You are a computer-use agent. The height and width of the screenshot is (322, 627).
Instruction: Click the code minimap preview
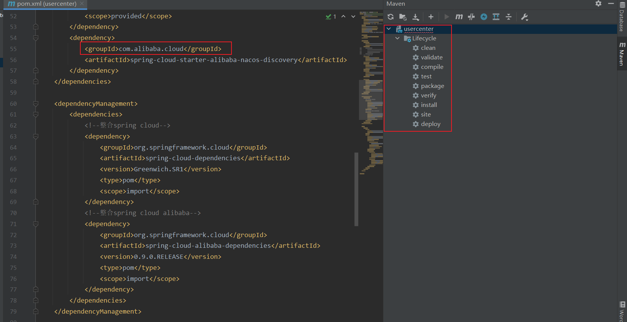click(371, 93)
